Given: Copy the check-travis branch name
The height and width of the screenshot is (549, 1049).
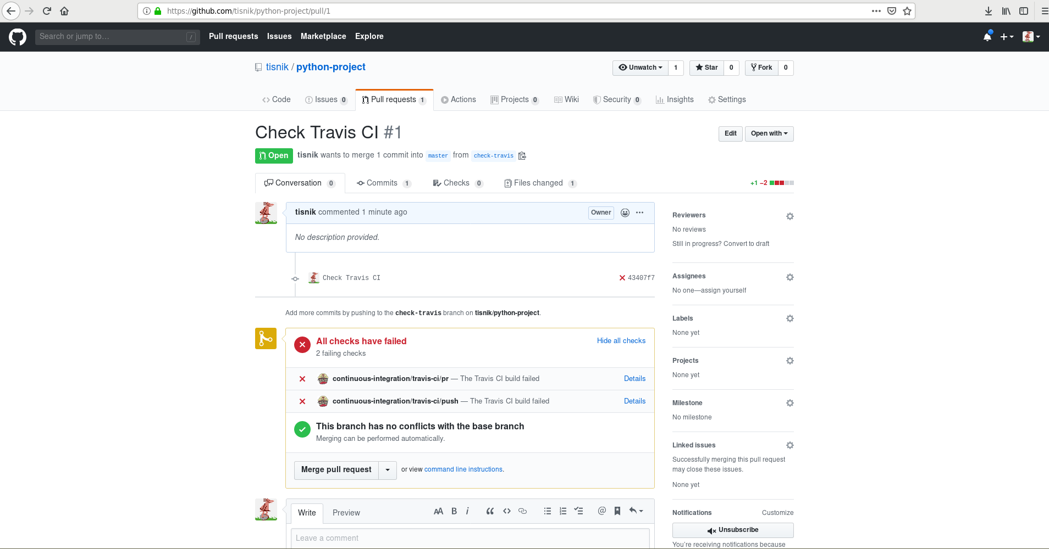Looking at the screenshot, I should [x=522, y=156].
